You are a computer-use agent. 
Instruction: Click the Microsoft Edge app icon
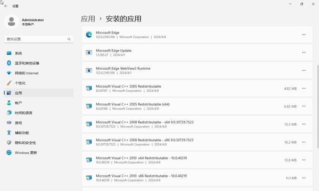point(89,35)
